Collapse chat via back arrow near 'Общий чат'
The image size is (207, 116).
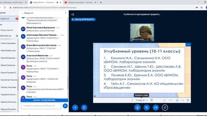22,13
